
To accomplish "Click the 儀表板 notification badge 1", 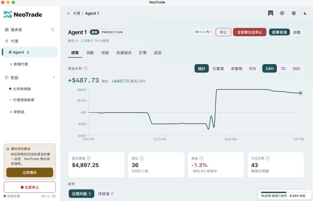I will [52, 30].
